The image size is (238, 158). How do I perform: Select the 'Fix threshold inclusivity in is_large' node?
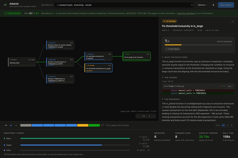98,68
